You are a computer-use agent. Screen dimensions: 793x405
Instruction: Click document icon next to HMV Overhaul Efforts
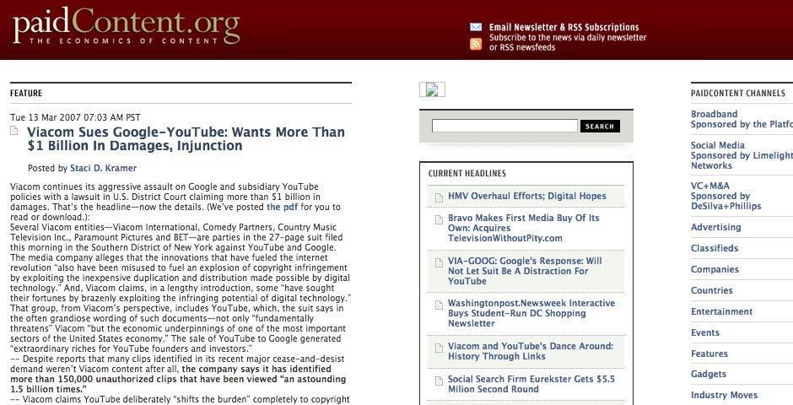click(x=439, y=197)
